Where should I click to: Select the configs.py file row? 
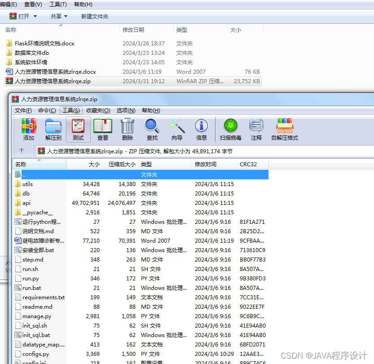[x=141, y=354]
